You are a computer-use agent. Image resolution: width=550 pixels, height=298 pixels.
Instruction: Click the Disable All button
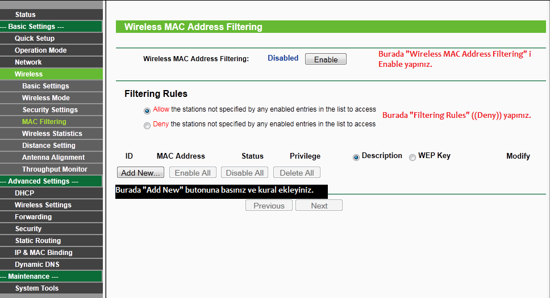pos(245,173)
